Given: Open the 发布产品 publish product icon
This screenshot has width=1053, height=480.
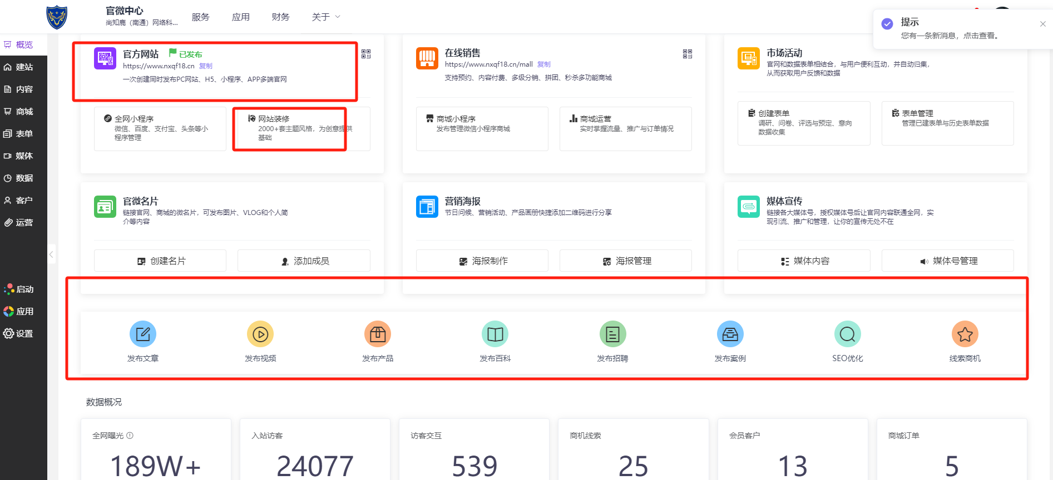Looking at the screenshot, I should (378, 334).
